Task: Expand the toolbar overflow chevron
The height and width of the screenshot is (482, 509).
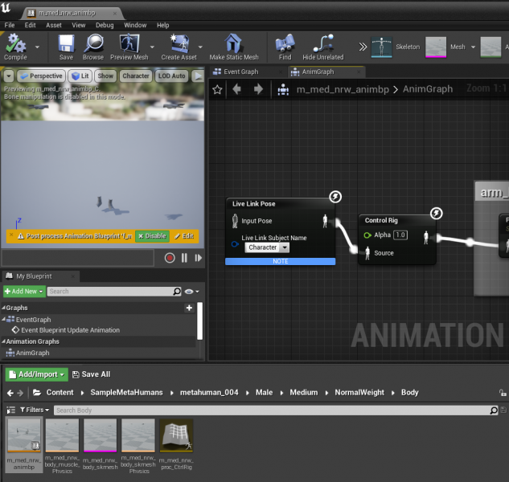Action: tap(363, 47)
